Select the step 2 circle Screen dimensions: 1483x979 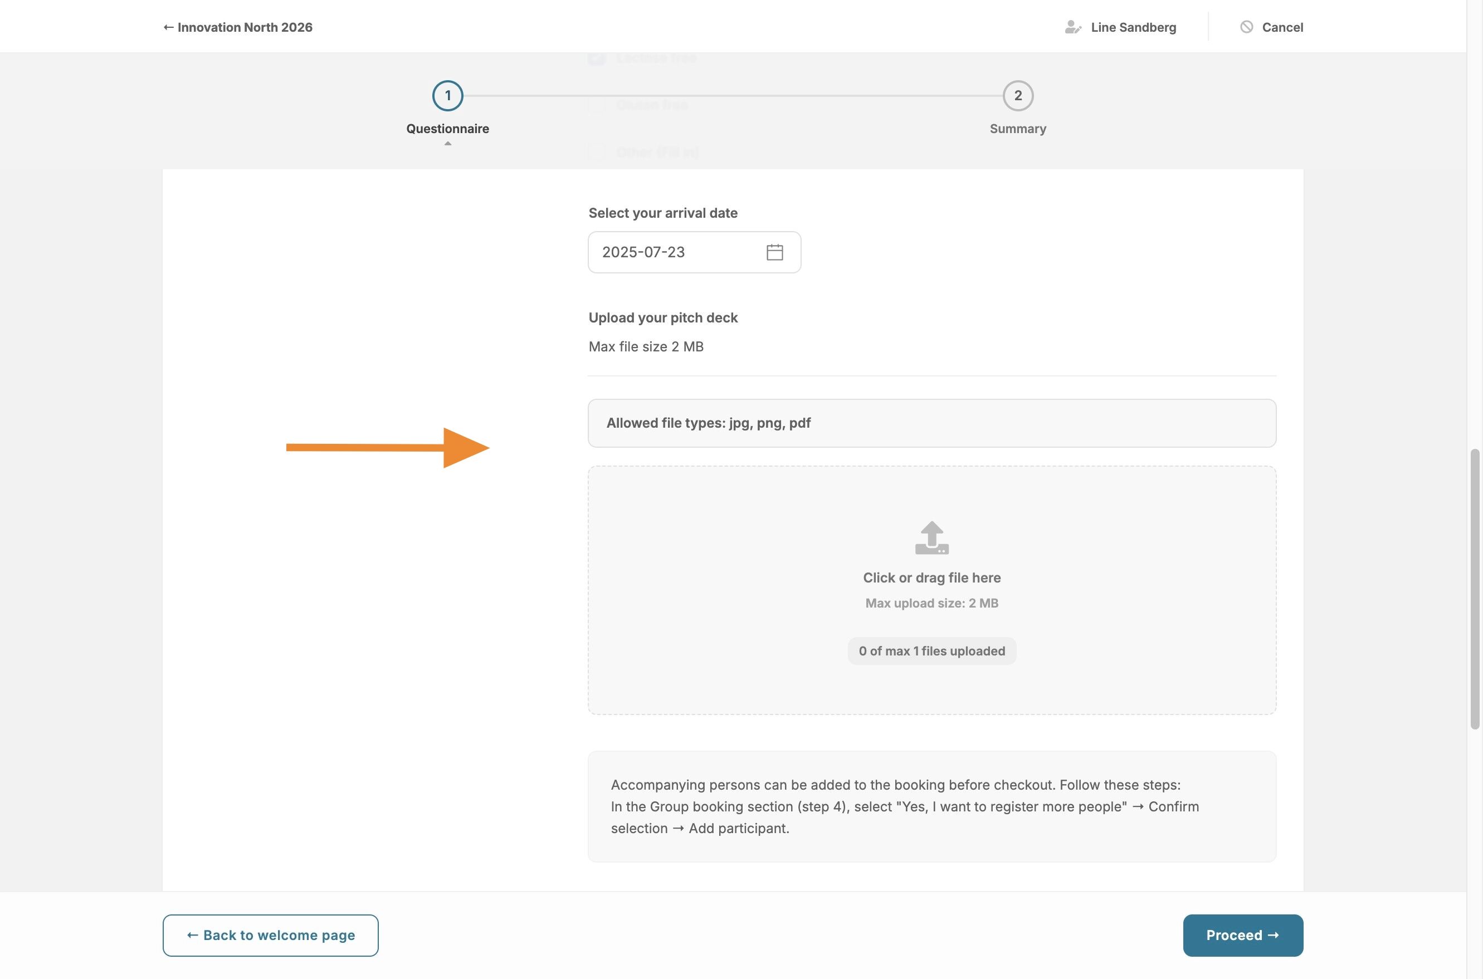(1018, 96)
